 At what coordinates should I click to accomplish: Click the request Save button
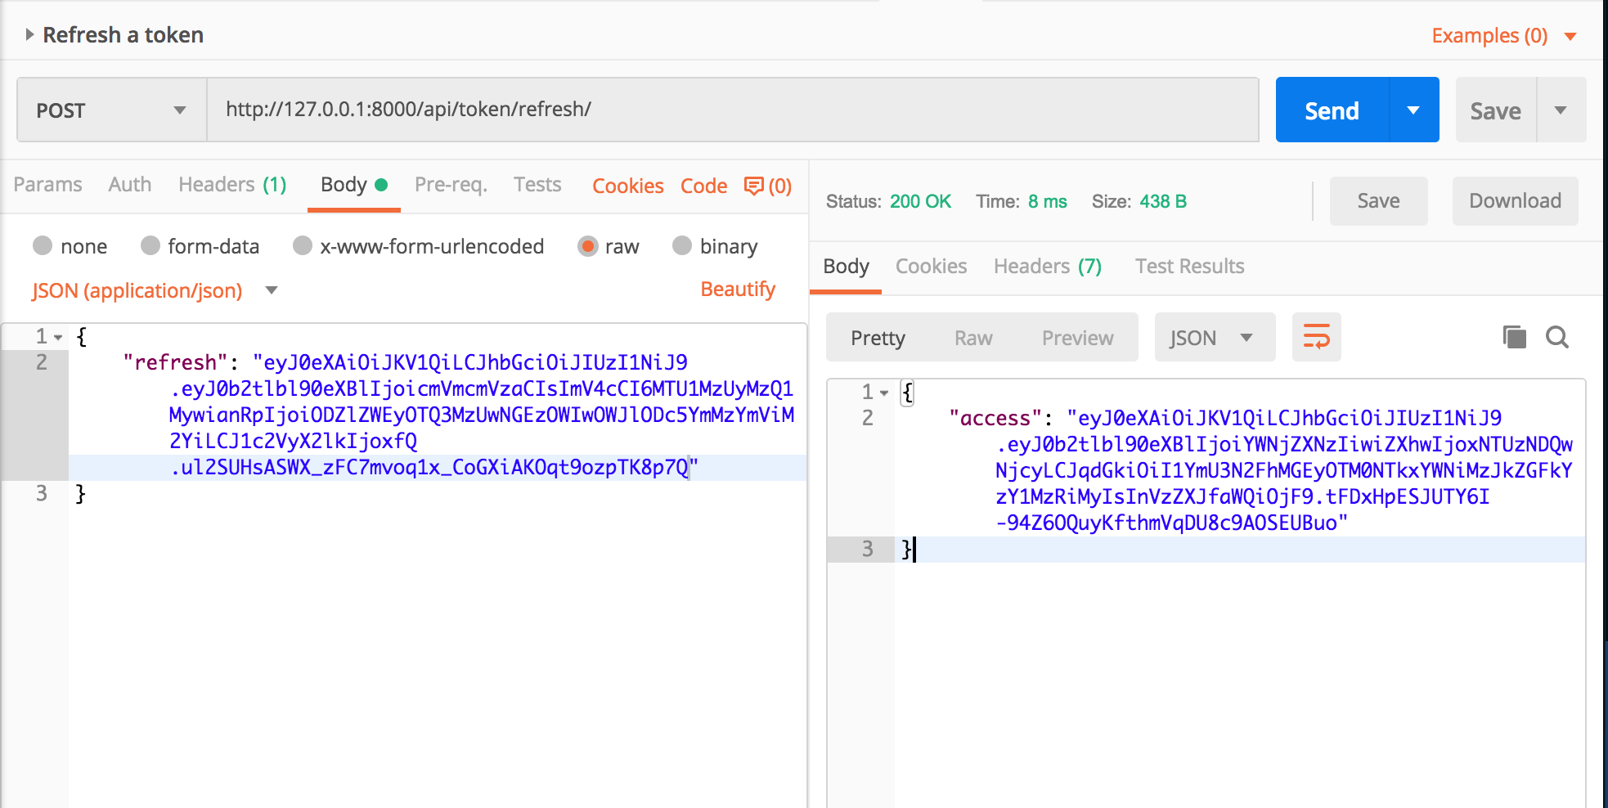tap(1495, 110)
